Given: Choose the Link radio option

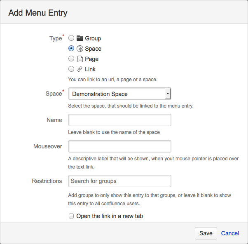Looking at the screenshot, I should pyautogui.click(x=71, y=69).
